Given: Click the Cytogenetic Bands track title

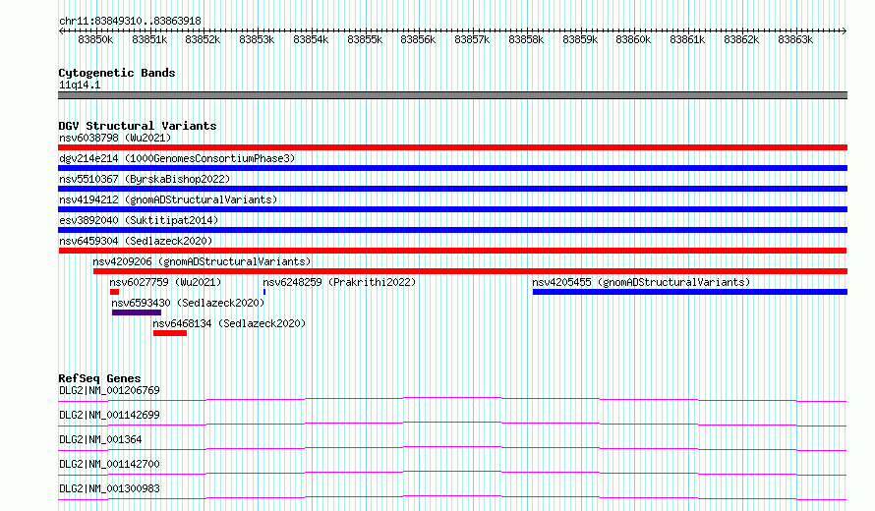Looking at the screenshot, I should [117, 73].
